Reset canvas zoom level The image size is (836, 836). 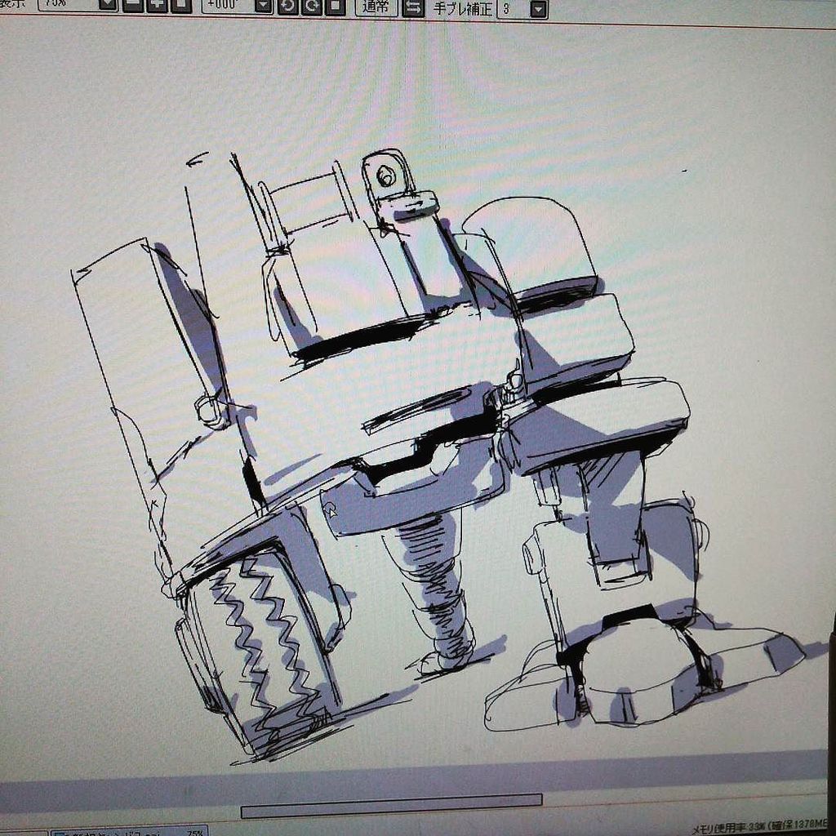coord(181,5)
